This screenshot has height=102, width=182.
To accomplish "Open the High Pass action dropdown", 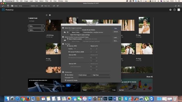I will point(101,75).
